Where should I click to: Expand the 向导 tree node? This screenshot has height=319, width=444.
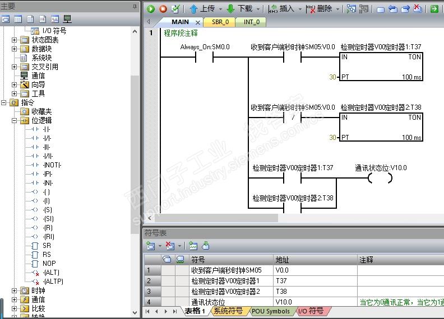tap(14, 85)
